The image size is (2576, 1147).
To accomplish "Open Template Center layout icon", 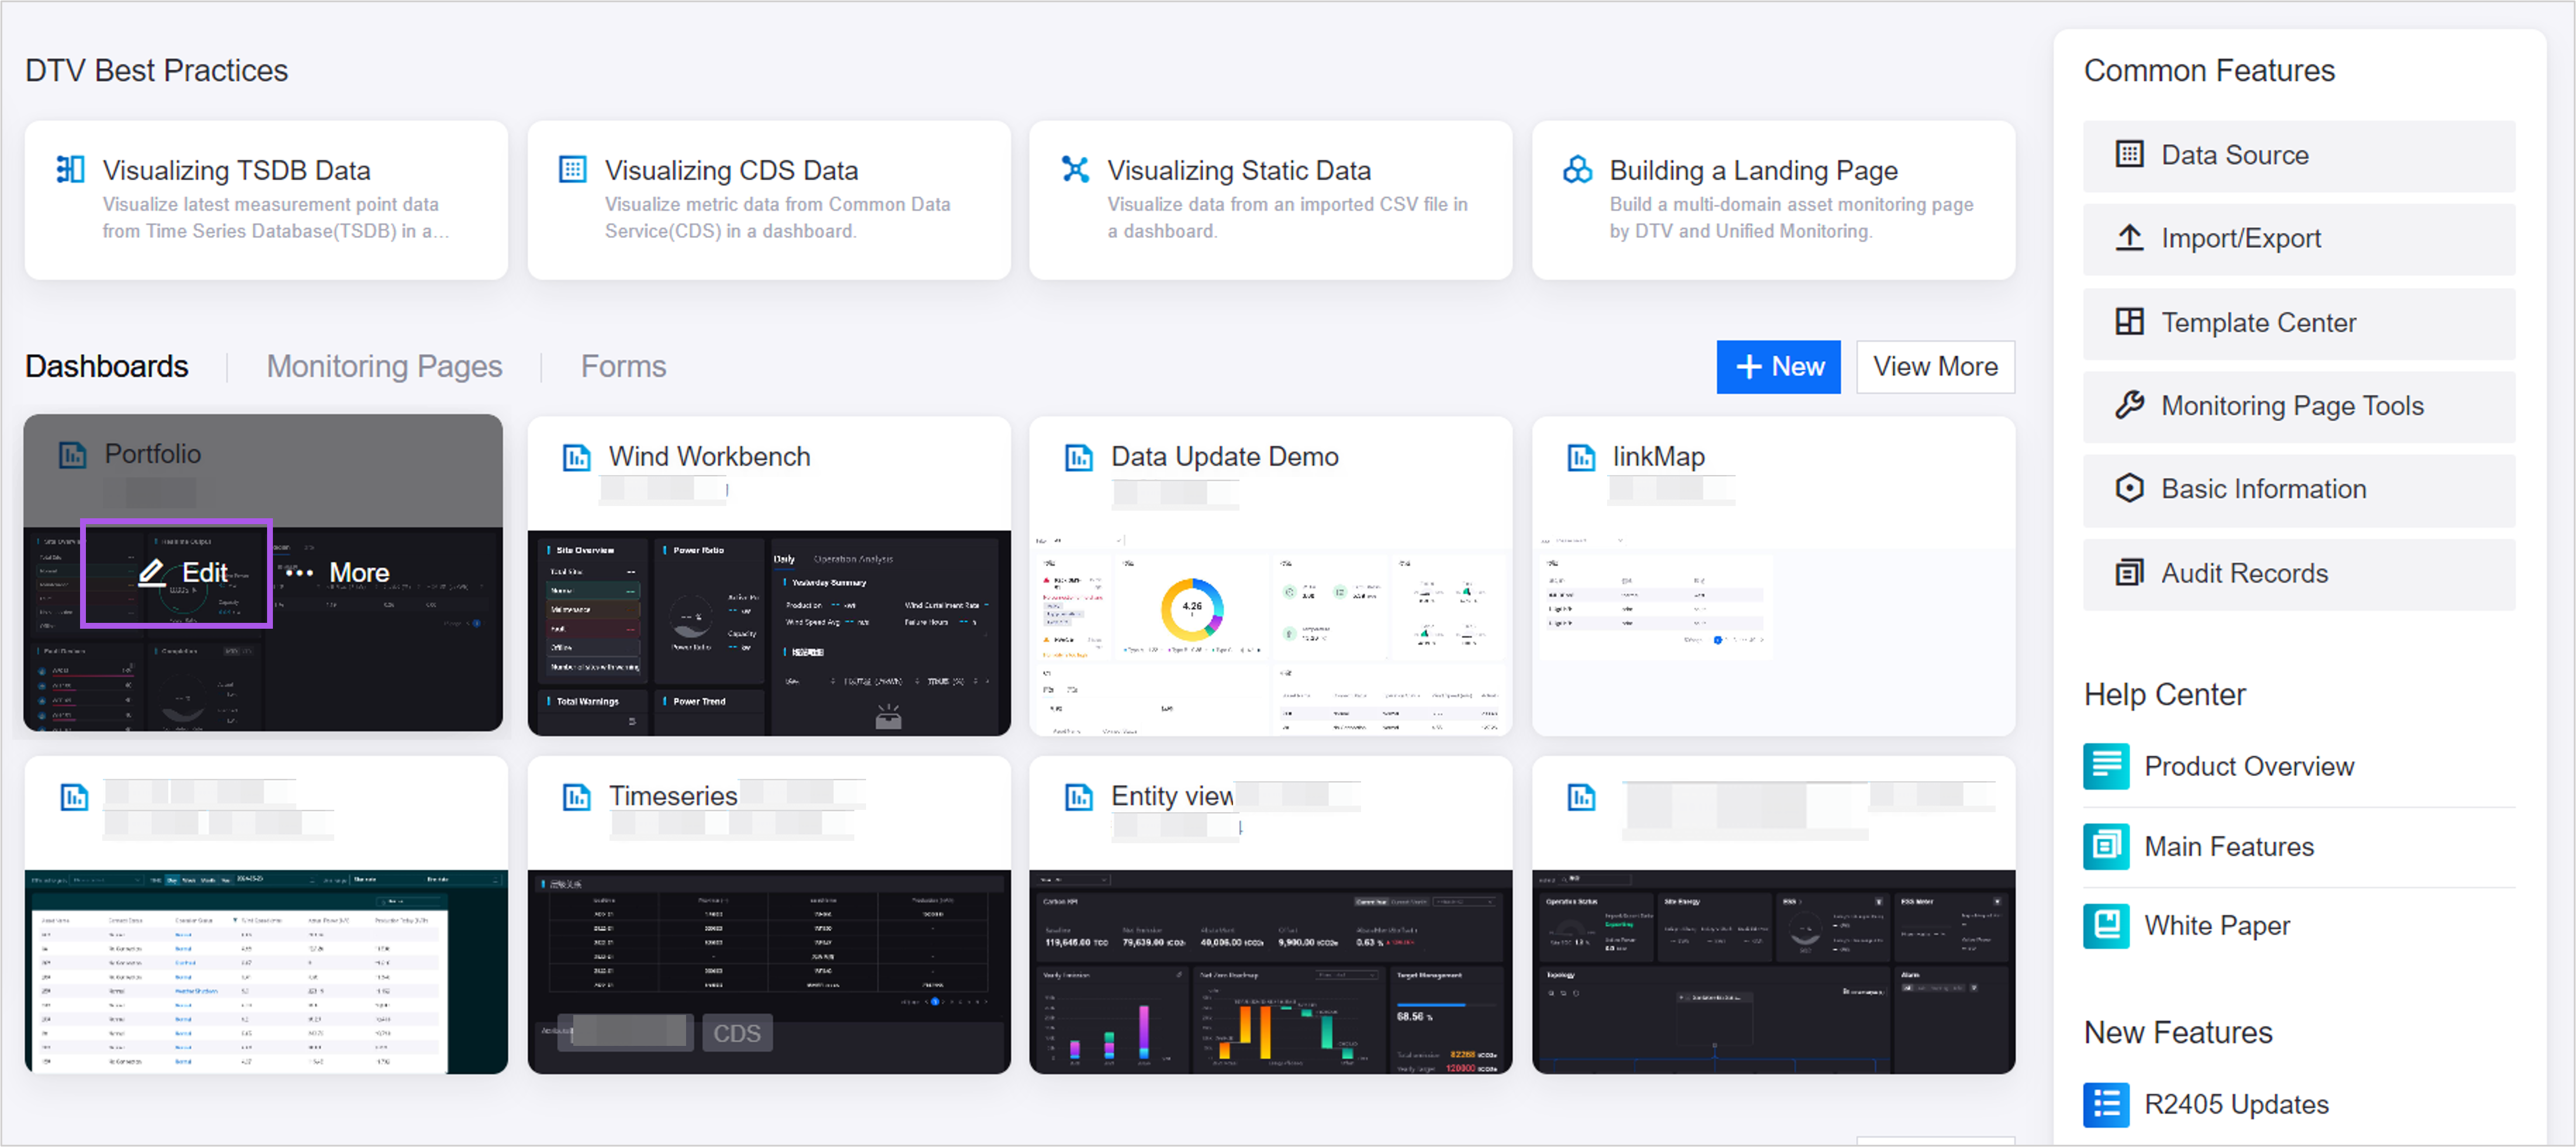I will pyautogui.click(x=2129, y=322).
